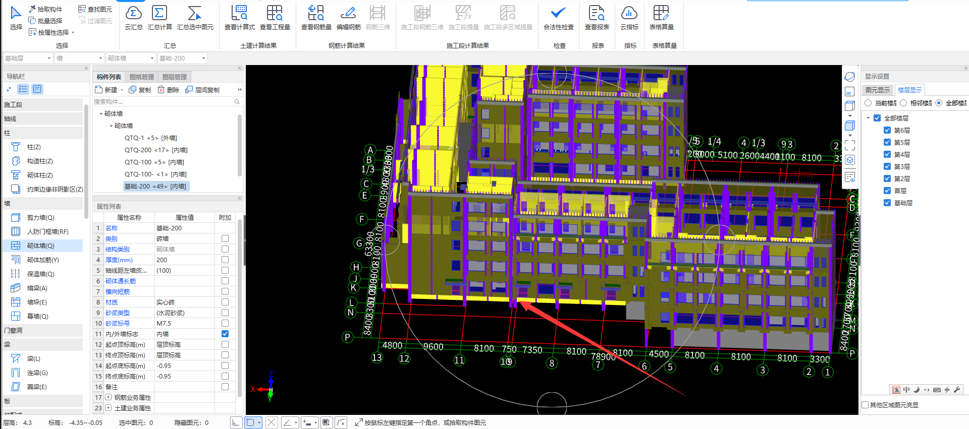Switch navigation bar to list view icon
Image resolution: width=969 pixels, height=429 pixels.
[23, 89]
